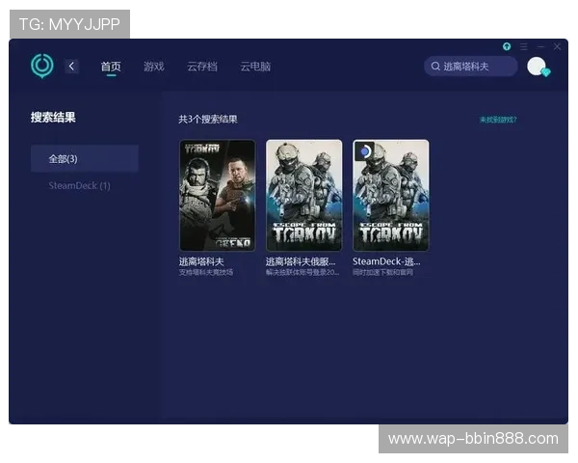Click the SteamDeck badge on third cover

[x=364, y=151]
